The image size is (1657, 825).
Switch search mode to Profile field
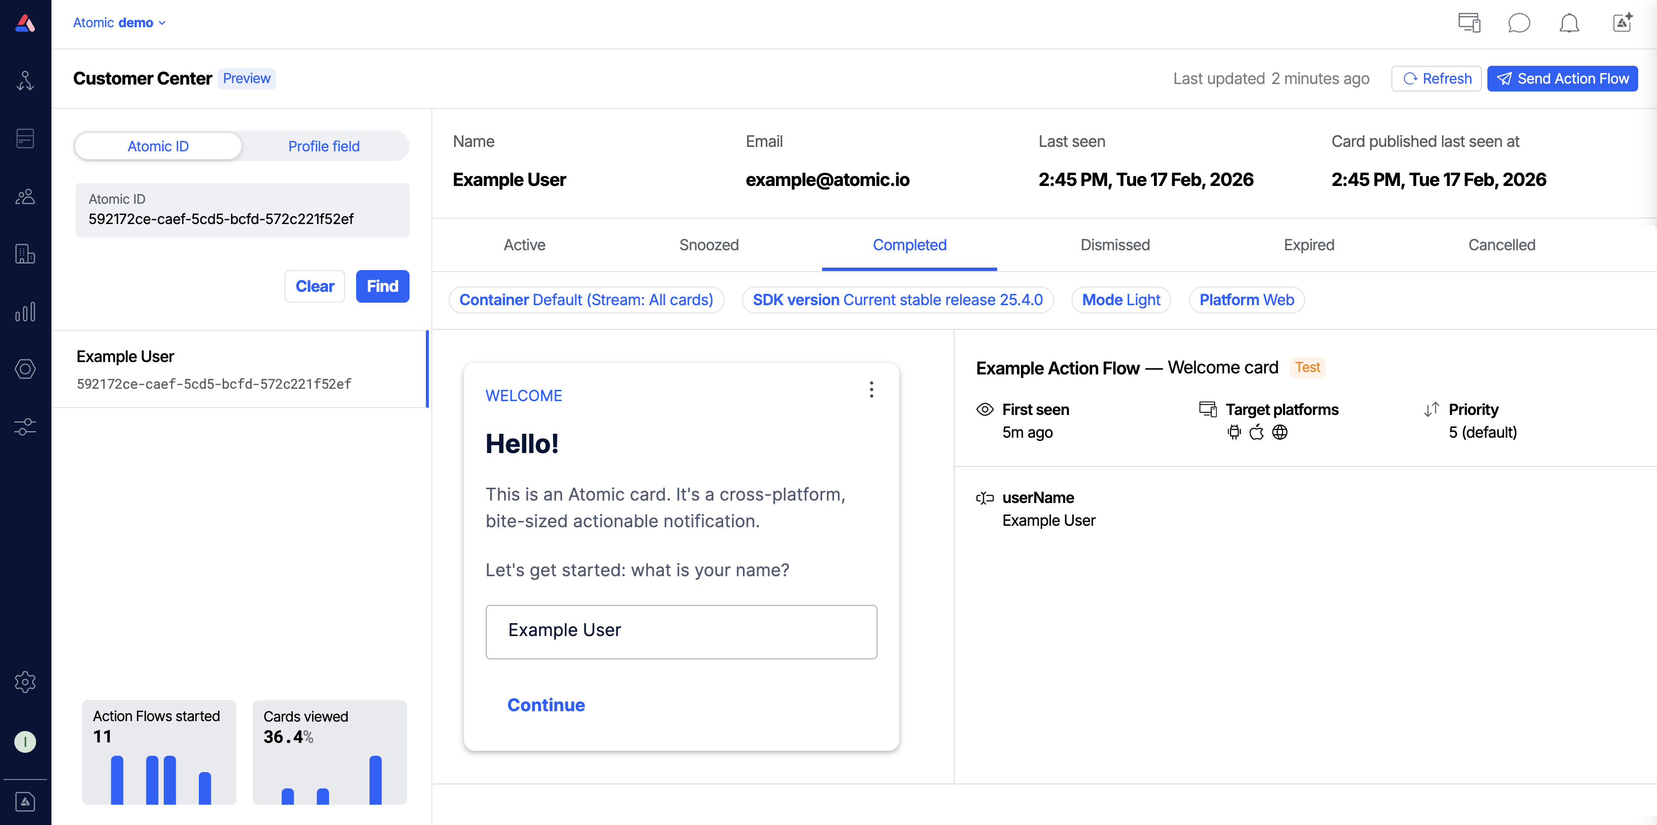click(323, 146)
